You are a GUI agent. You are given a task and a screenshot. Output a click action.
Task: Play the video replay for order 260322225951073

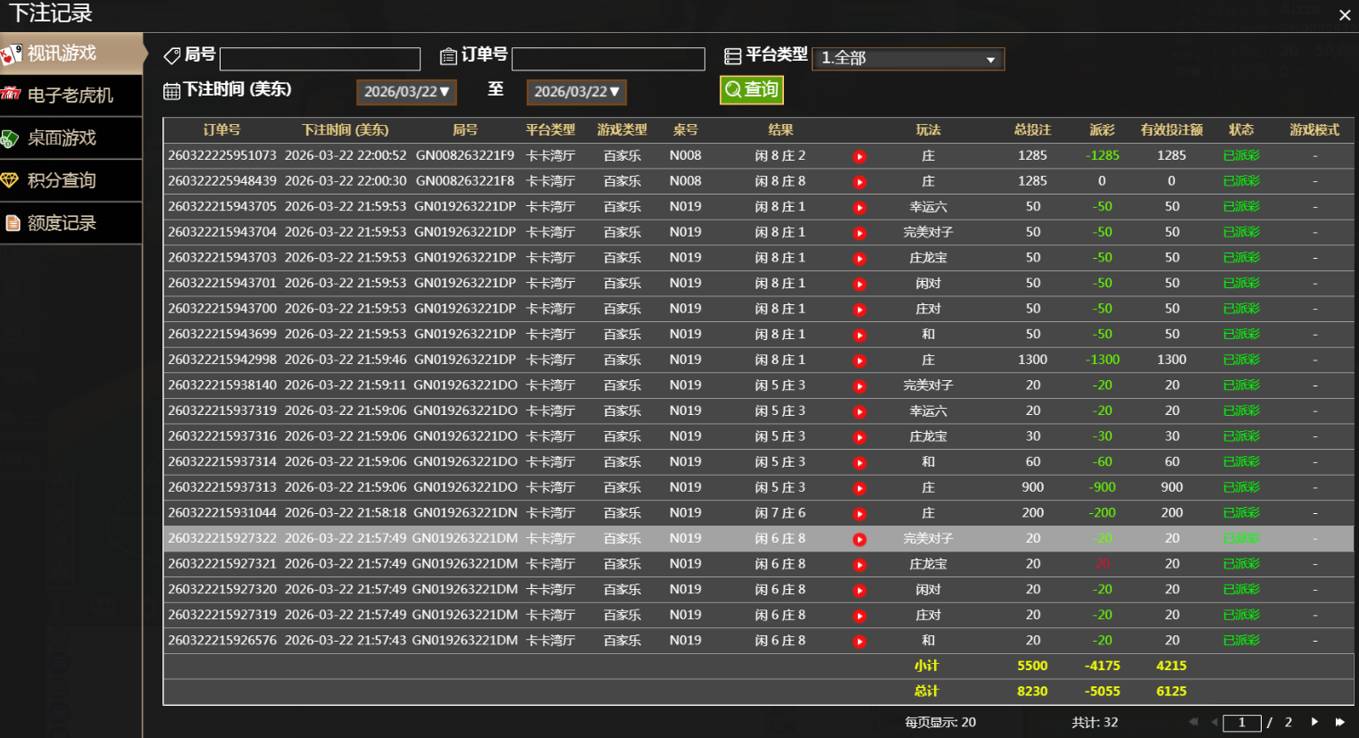[x=859, y=155]
